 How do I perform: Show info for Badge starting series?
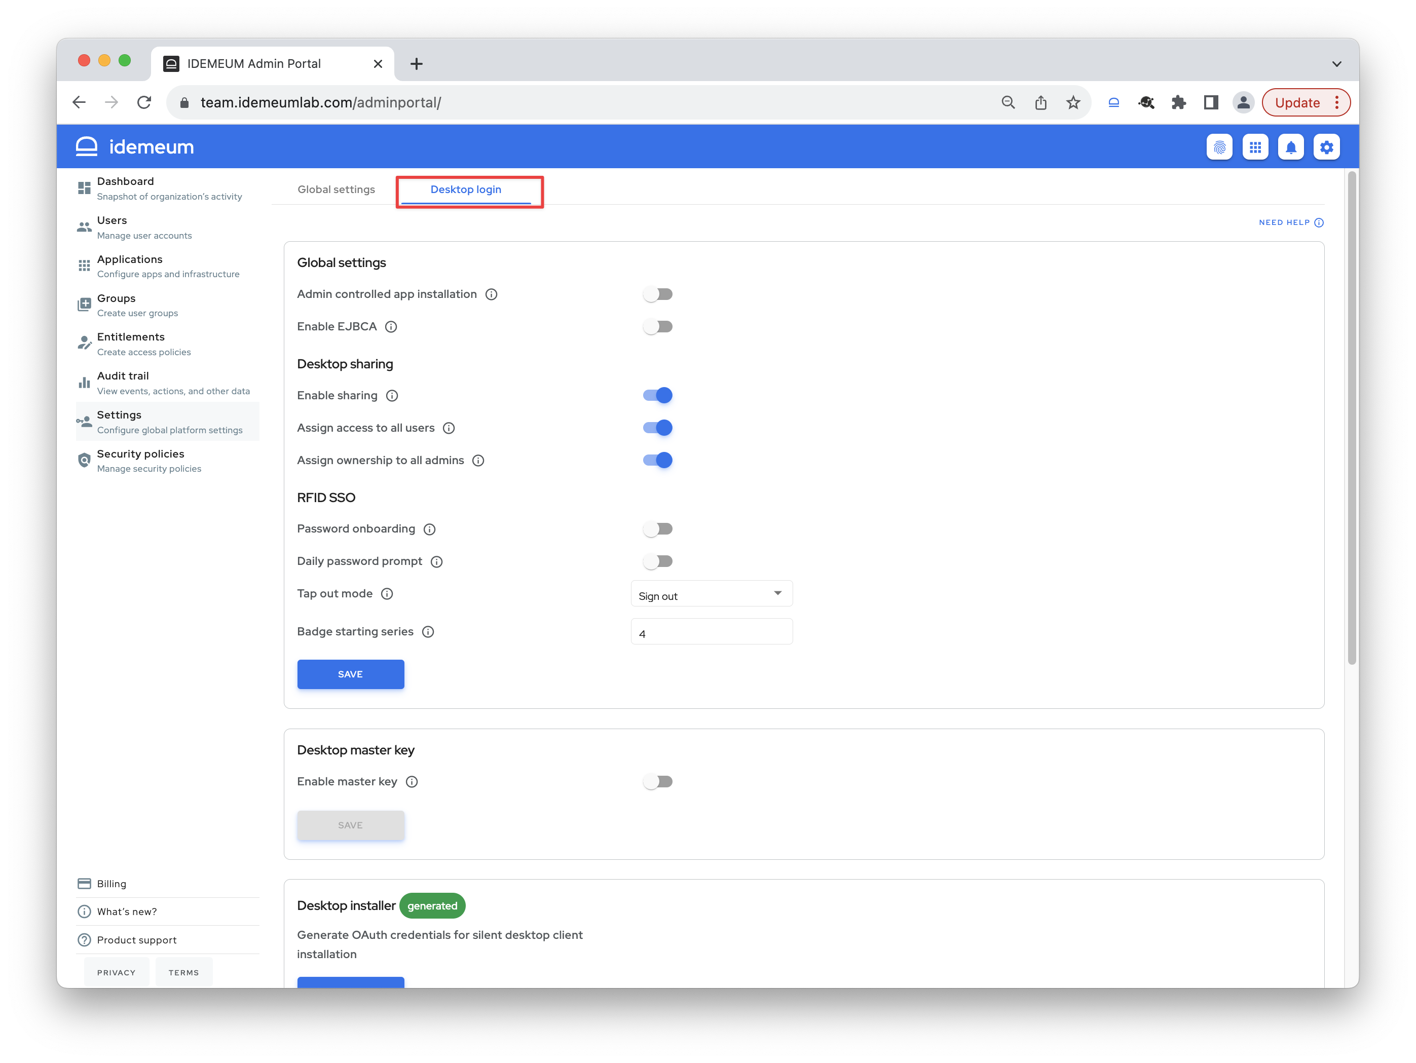pos(428,632)
